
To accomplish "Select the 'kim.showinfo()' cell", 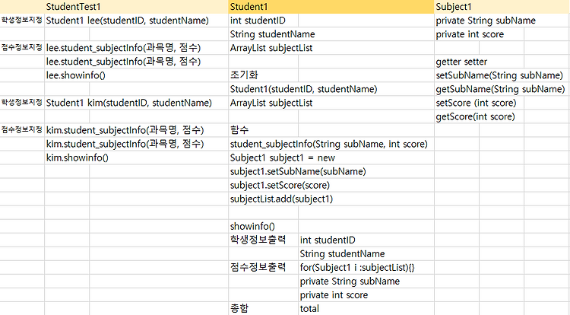I will (x=77, y=157).
